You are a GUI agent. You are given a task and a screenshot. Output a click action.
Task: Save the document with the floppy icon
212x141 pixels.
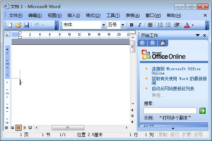click(26, 25)
